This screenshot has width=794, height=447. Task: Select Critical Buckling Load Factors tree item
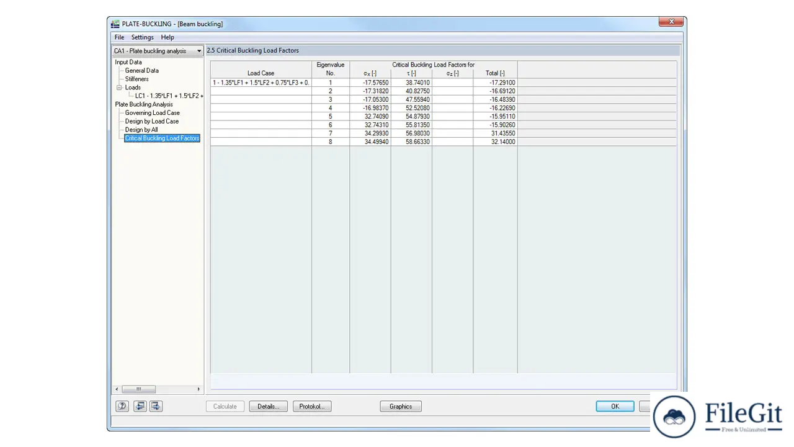click(162, 138)
